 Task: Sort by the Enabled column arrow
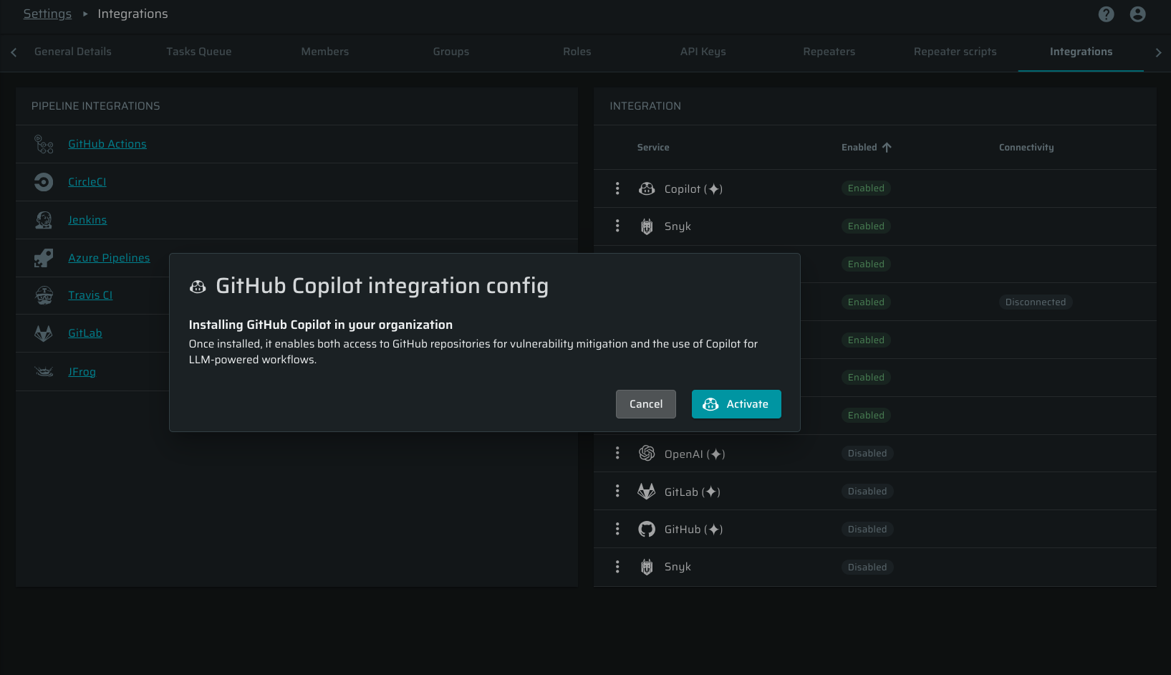(887, 148)
